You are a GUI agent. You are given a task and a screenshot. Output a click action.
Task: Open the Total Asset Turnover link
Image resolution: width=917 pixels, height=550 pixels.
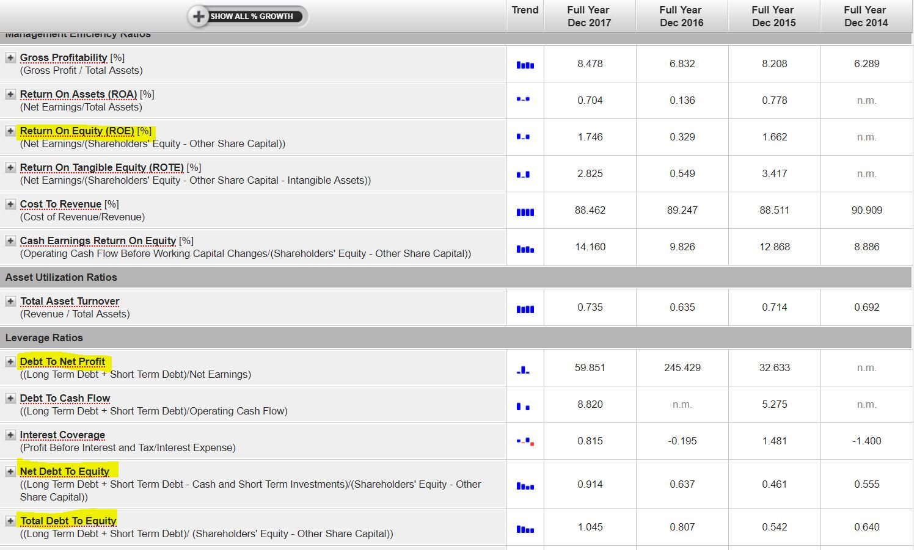pos(70,301)
